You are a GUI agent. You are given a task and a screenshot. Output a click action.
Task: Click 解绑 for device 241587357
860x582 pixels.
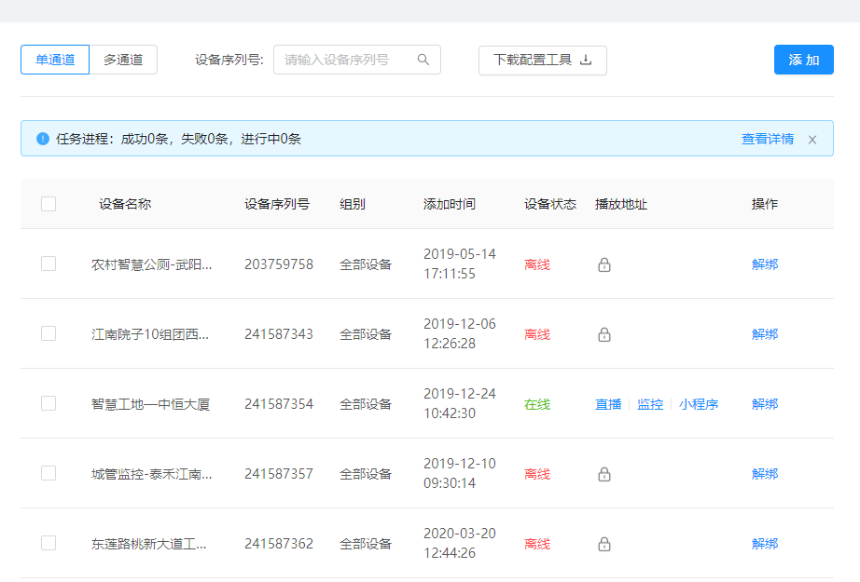pos(764,474)
